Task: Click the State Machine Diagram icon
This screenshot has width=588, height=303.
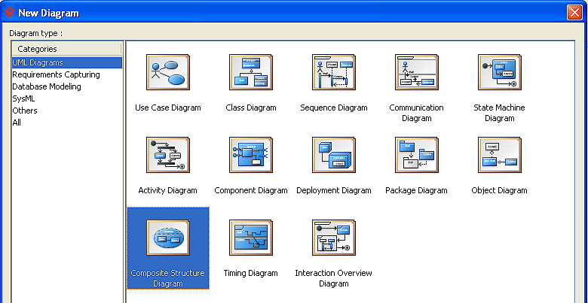Action: [499, 72]
